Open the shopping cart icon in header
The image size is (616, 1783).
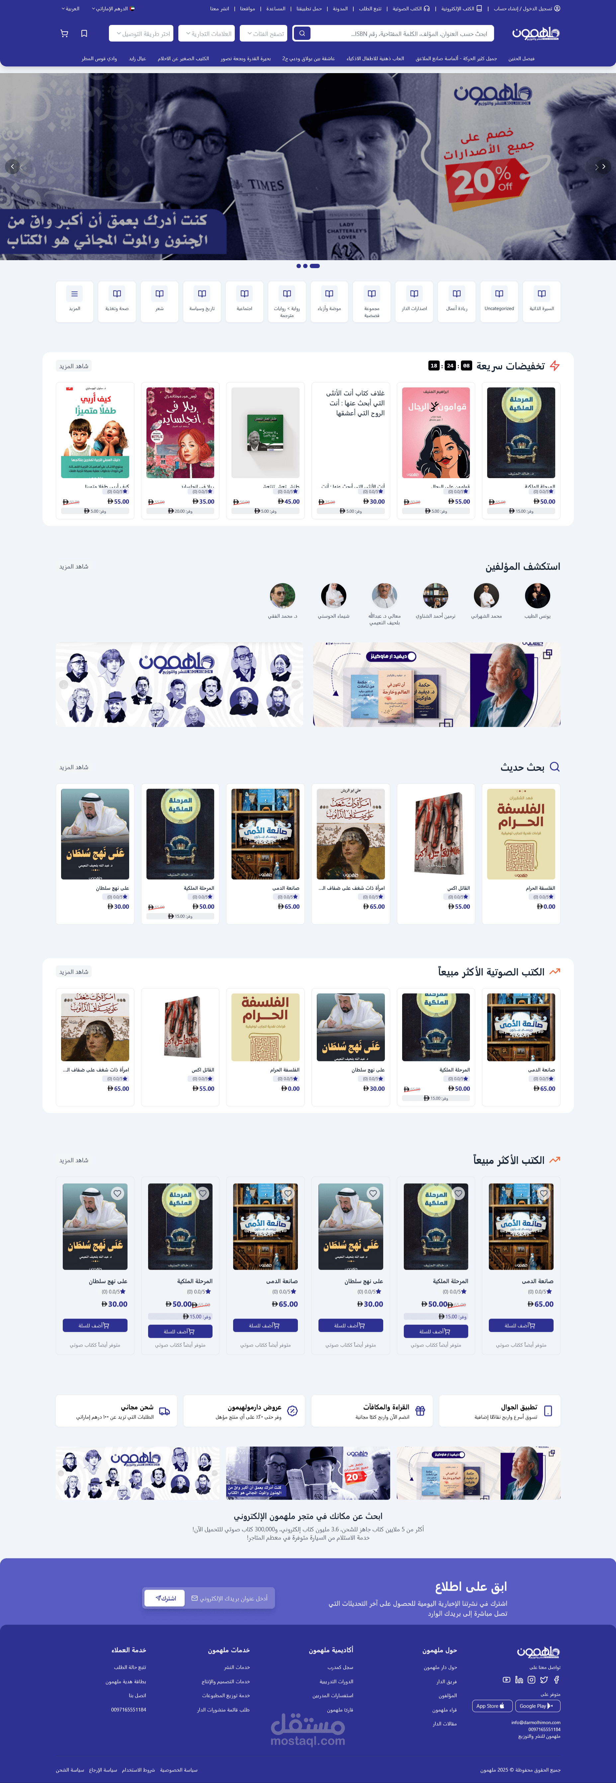(64, 33)
